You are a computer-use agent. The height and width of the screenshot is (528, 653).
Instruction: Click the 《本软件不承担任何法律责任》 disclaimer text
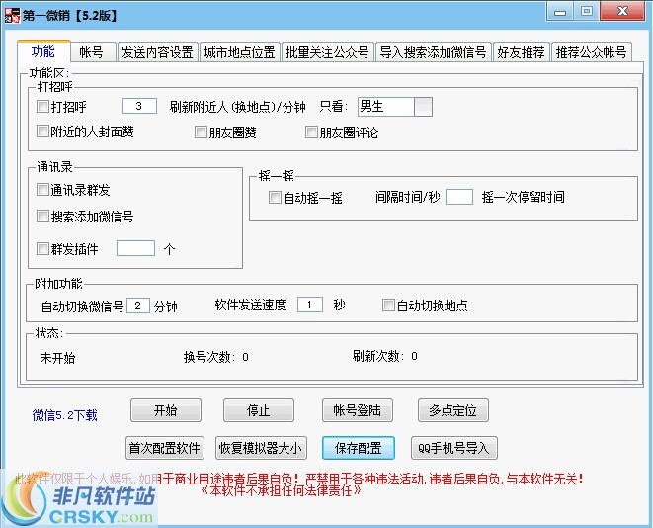[x=281, y=490]
